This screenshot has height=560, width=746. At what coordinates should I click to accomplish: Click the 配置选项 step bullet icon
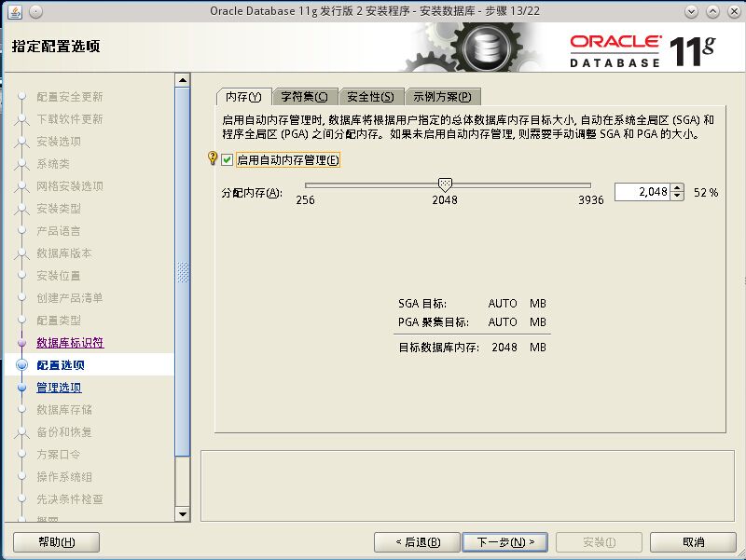point(21,365)
